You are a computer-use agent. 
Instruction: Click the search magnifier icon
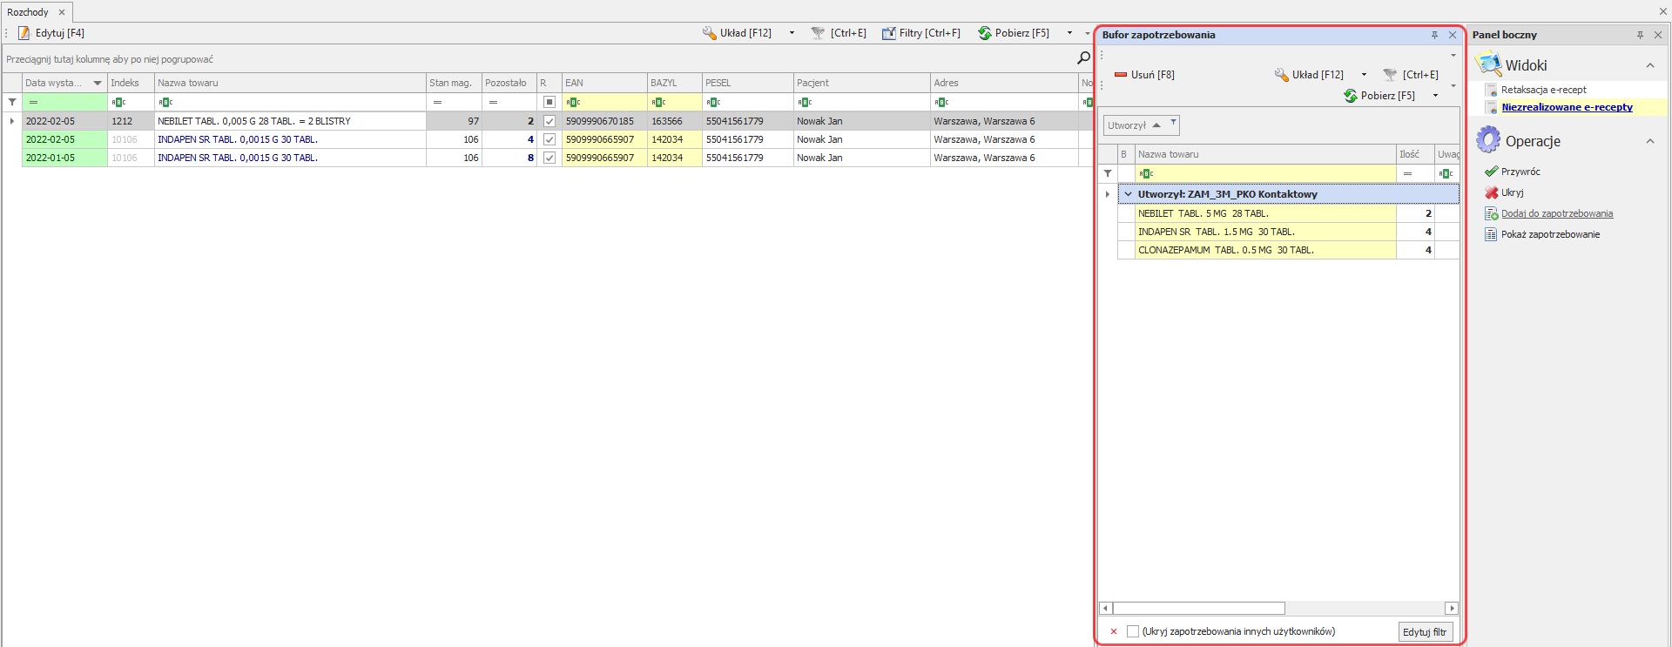pyautogui.click(x=1083, y=58)
